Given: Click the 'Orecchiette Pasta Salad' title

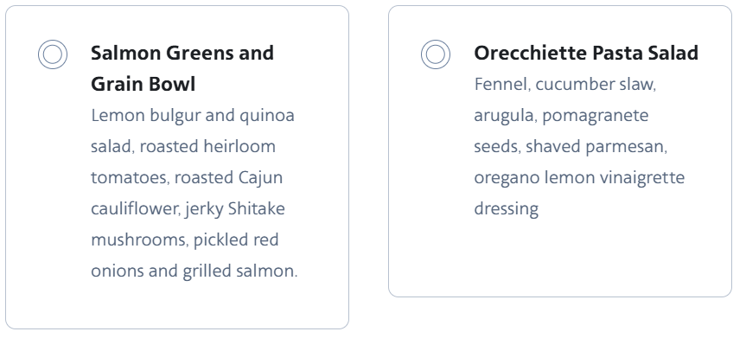Looking at the screenshot, I should [586, 53].
